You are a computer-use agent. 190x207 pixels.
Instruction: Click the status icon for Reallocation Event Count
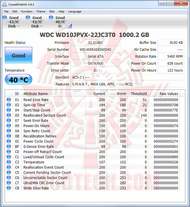tap(9, 167)
